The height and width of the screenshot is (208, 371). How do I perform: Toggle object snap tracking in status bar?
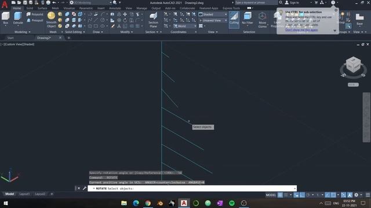tap(328, 195)
